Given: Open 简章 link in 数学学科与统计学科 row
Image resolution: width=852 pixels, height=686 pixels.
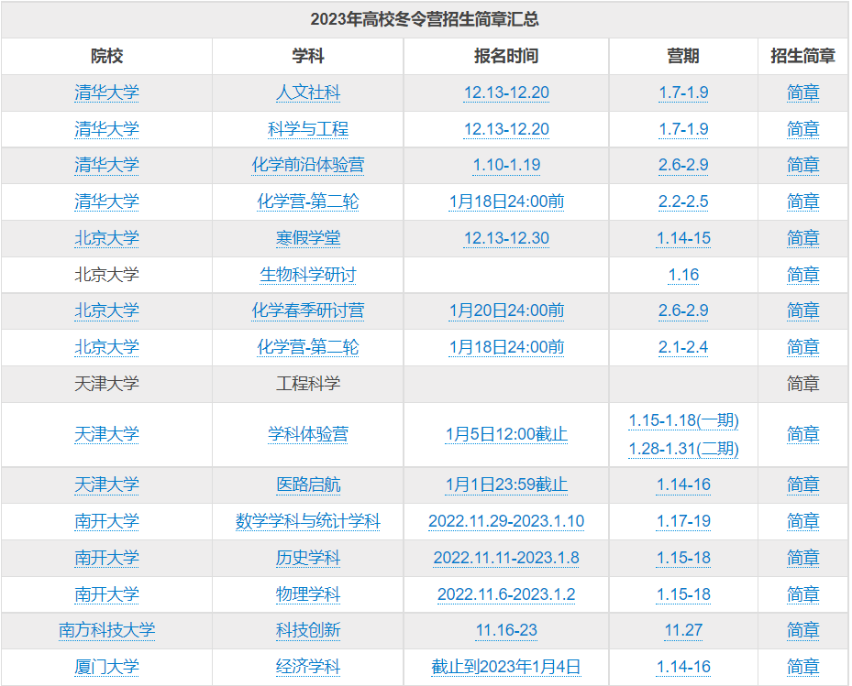Looking at the screenshot, I should 802,521.
